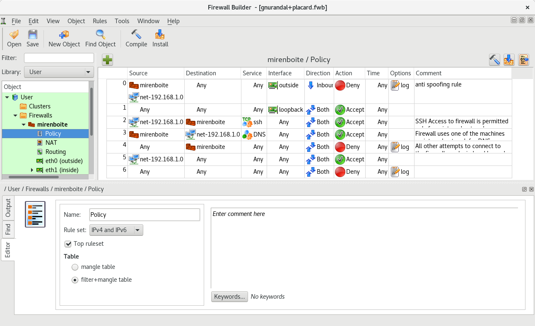Switch to the Output side tab
This screenshot has width=535, height=326.
(8, 209)
